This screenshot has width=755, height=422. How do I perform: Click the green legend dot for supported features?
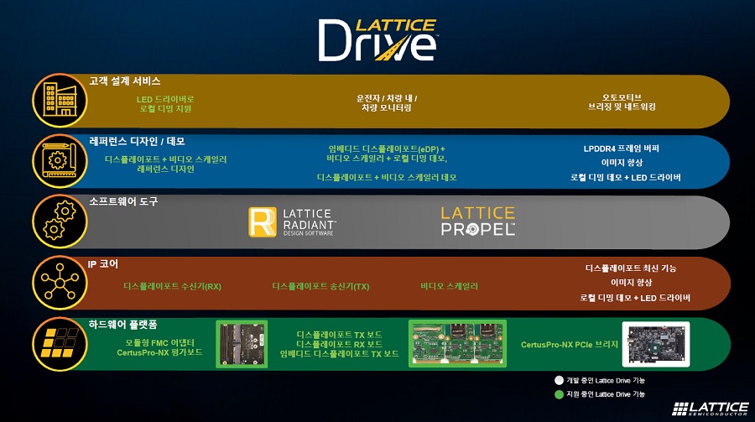[559, 394]
